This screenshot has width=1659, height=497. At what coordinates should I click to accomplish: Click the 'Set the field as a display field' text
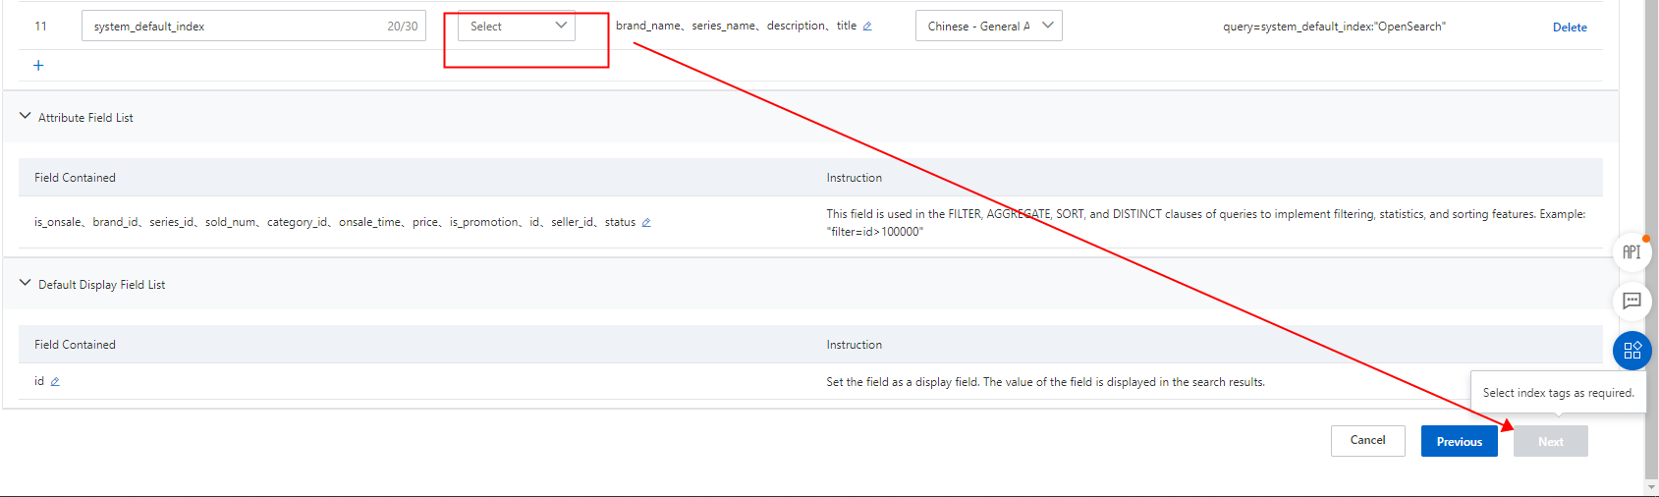point(1045,382)
